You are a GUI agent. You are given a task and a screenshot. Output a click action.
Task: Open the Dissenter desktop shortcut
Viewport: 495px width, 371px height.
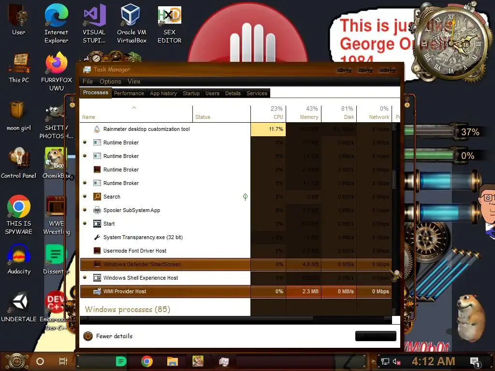pos(56,259)
